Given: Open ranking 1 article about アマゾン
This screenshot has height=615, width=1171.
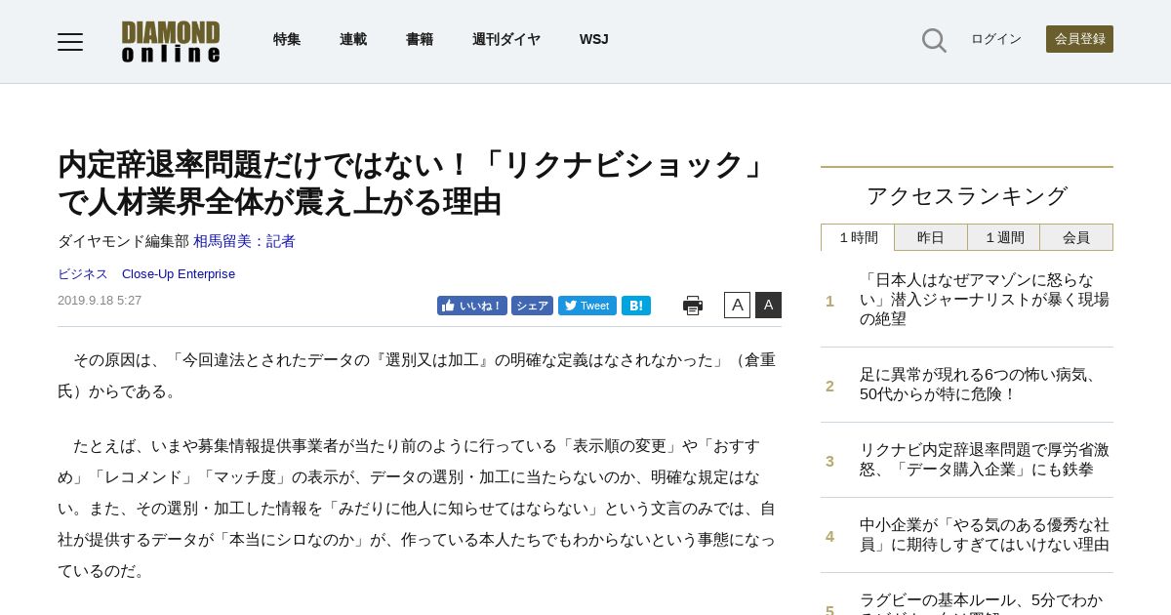Looking at the screenshot, I should [985, 299].
